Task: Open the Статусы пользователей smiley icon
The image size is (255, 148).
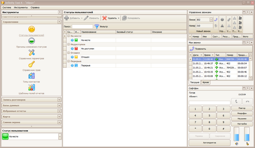Action: tap(32, 29)
